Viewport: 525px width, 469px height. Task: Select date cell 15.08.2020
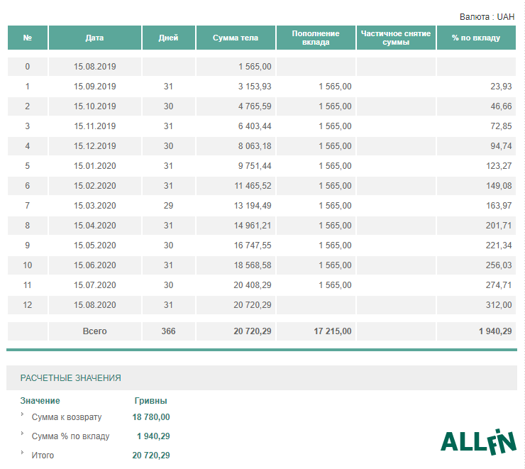click(95, 305)
